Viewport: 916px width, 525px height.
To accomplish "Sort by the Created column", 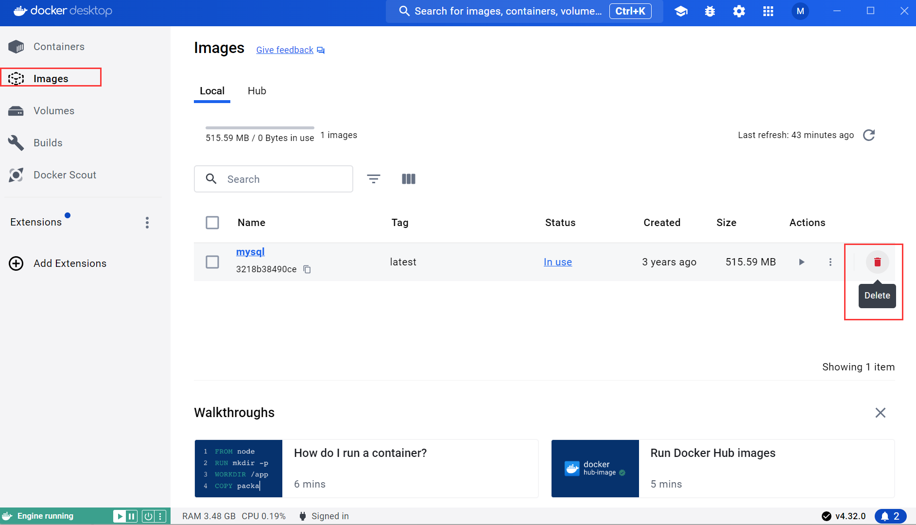I will pyautogui.click(x=662, y=223).
